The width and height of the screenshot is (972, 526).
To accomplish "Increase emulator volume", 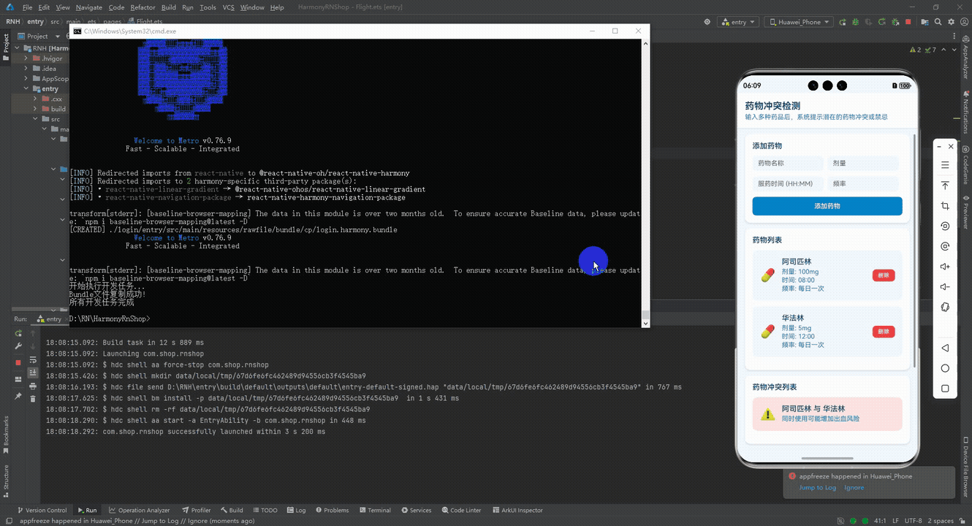I will tap(945, 267).
